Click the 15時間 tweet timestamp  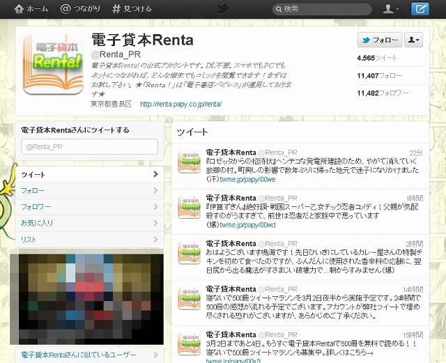(x=413, y=335)
